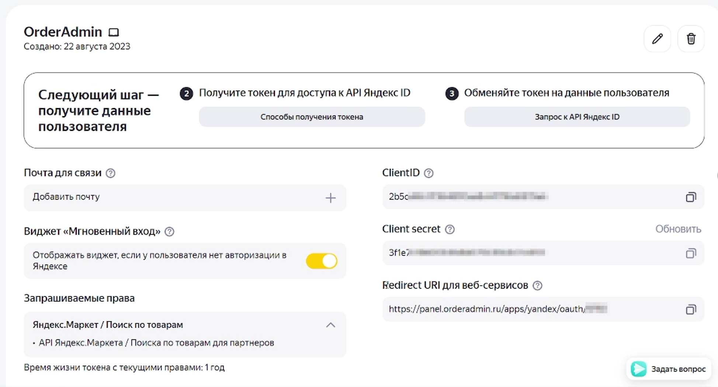The height and width of the screenshot is (387, 718).
Task: Collapse the Яндекс.Маркет permissions chevron
Action: point(330,325)
